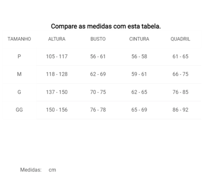Click hip value 86 - 92
Viewport: 212px width, 183px height.
click(x=181, y=110)
